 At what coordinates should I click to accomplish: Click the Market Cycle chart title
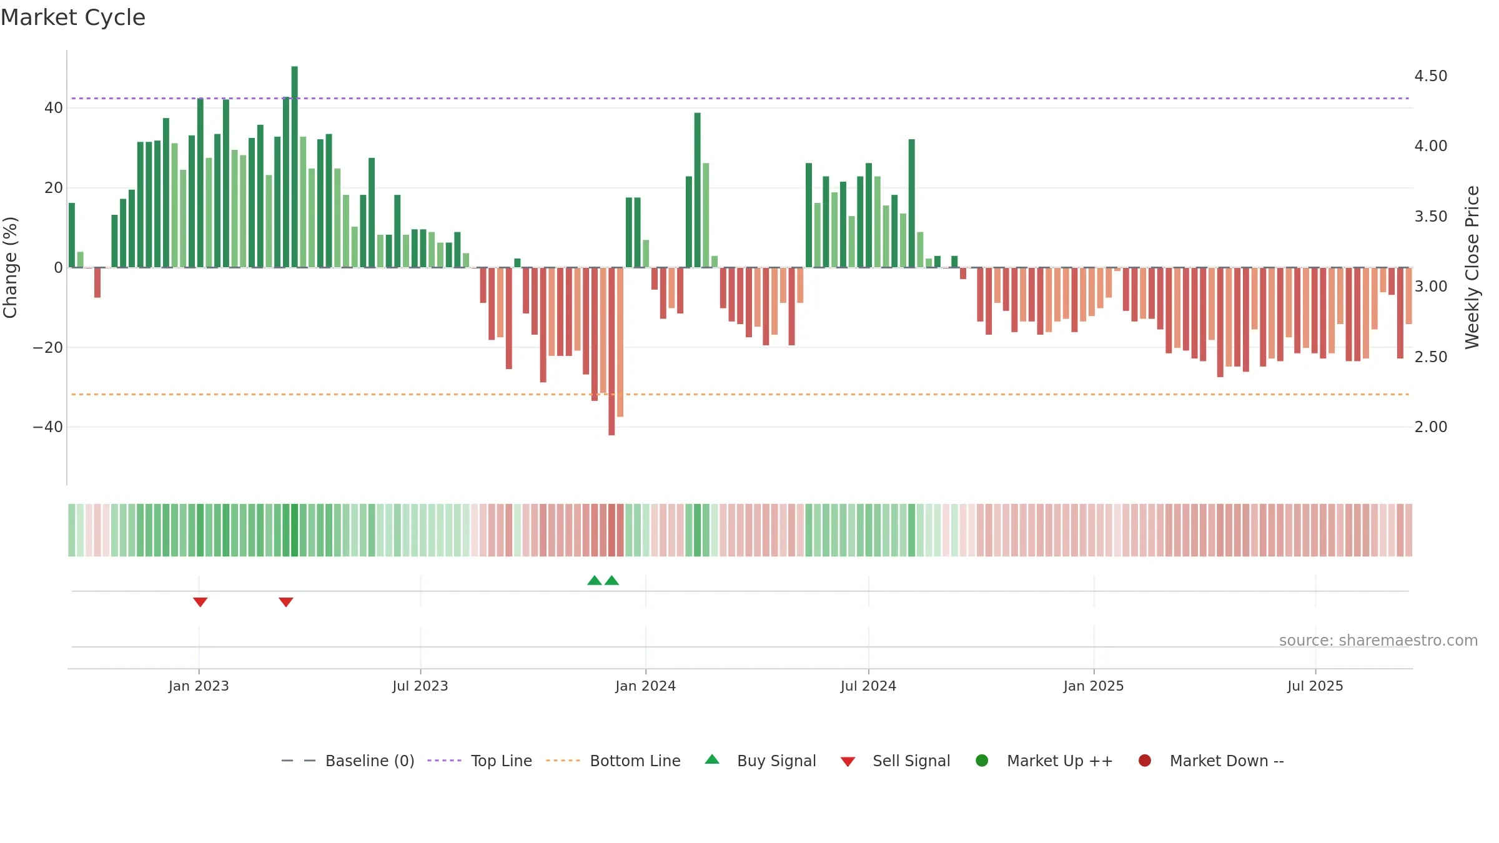pos(73,17)
